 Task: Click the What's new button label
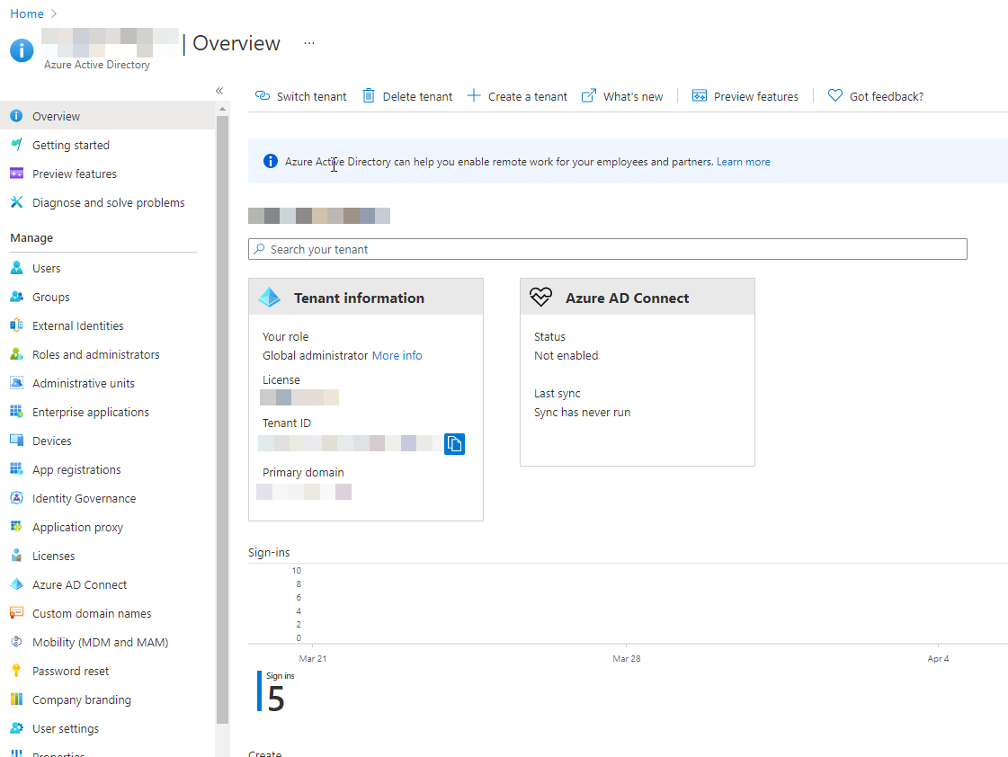632,96
